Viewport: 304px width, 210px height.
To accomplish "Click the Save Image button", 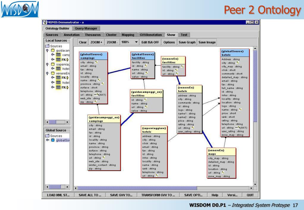I will [207, 42].
